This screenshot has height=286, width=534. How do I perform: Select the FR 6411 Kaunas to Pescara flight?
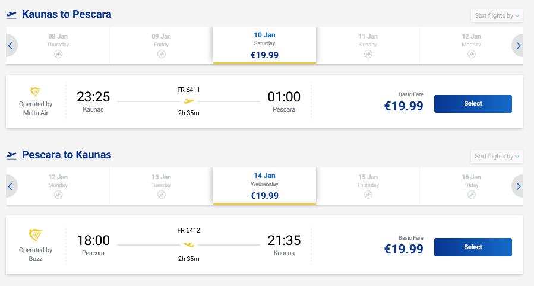[473, 104]
